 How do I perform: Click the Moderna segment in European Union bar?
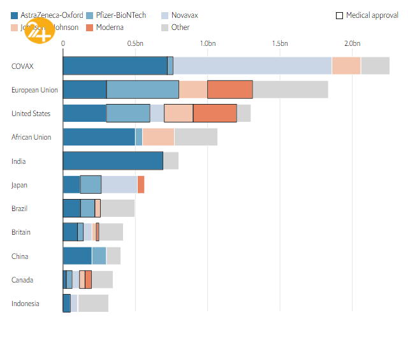(229, 90)
